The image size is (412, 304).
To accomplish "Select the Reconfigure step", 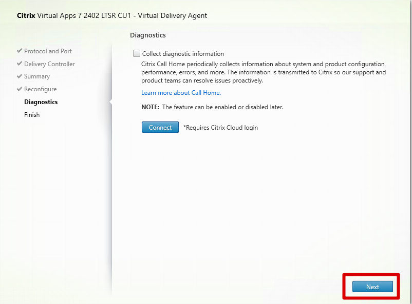I will pos(40,89).
